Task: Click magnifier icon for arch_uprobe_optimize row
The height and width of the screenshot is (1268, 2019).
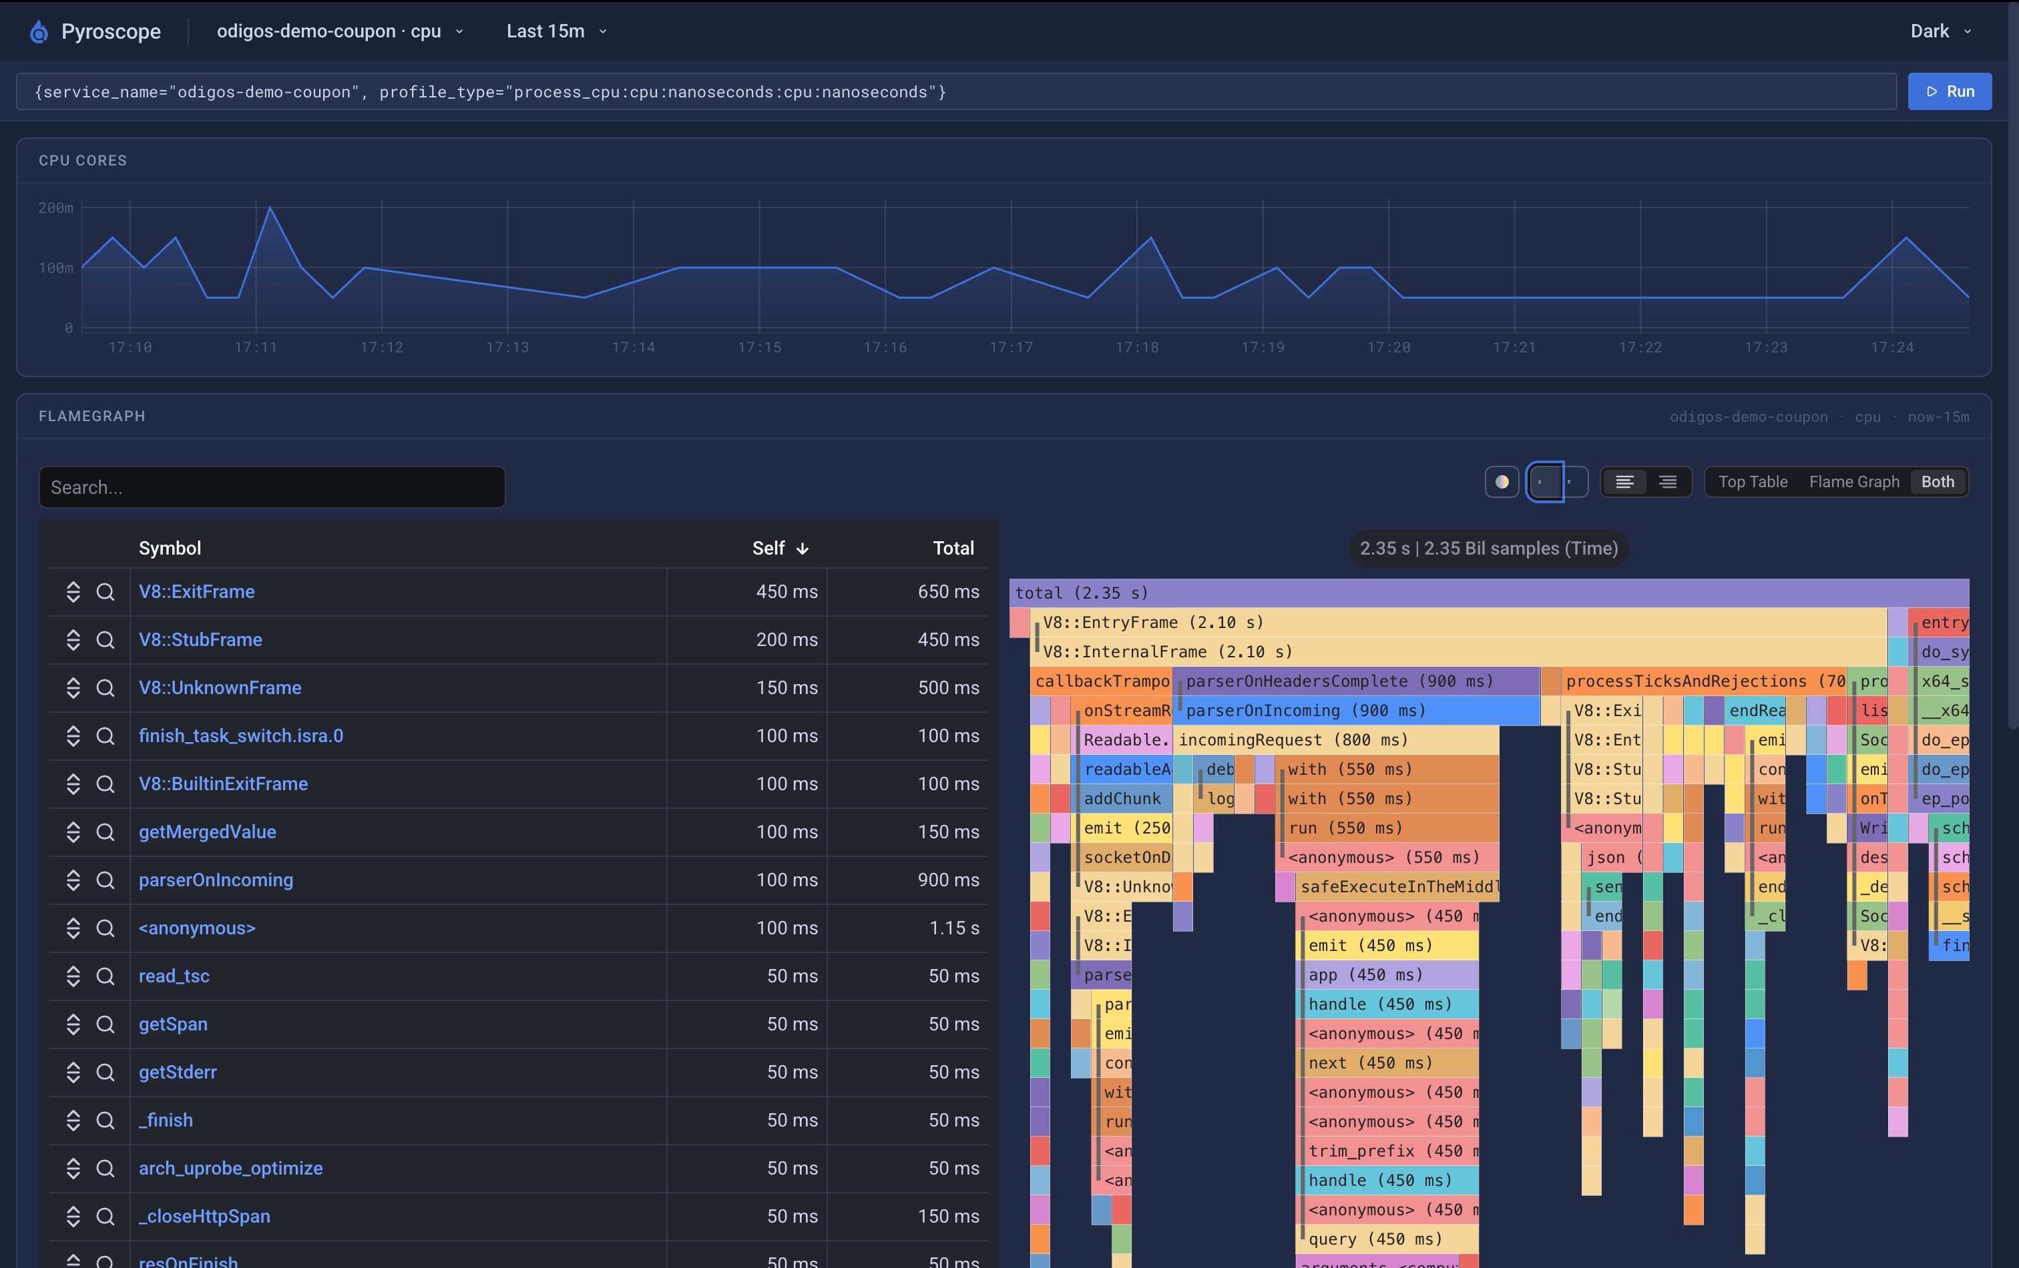Action: pos(105,1169)
